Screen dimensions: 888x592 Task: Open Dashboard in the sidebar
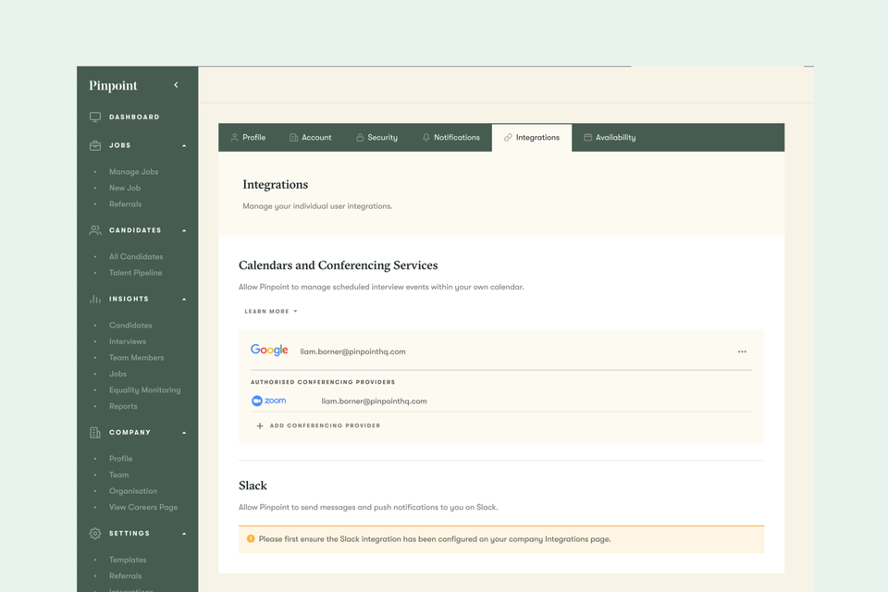coord(134,117)
